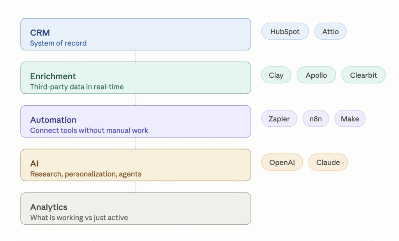This screenshot has width=399, height=241.
Task: Select the Claude AI pill
Action: 328,162
